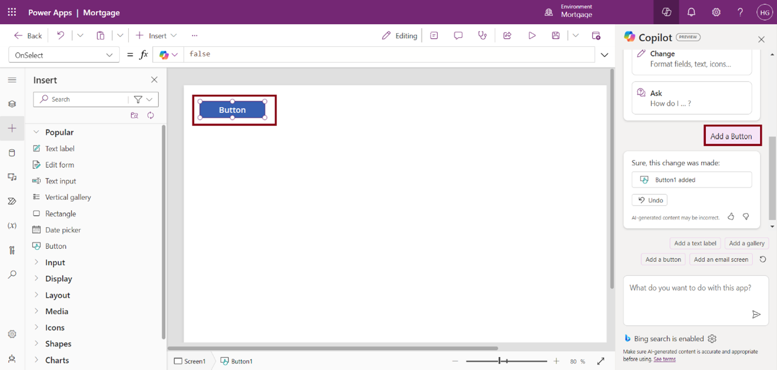Expand the Input category
Image resolution: width=777 pixels, height=370 pixels.
pos(55,262)
